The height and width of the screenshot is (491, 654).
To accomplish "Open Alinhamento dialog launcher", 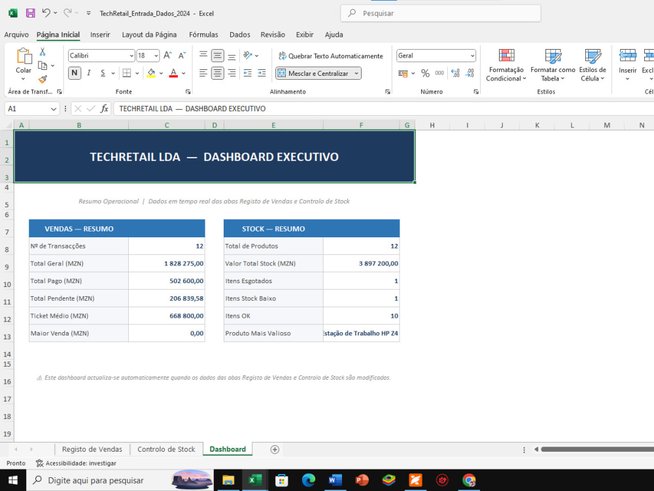I will (x=387, y=92).
